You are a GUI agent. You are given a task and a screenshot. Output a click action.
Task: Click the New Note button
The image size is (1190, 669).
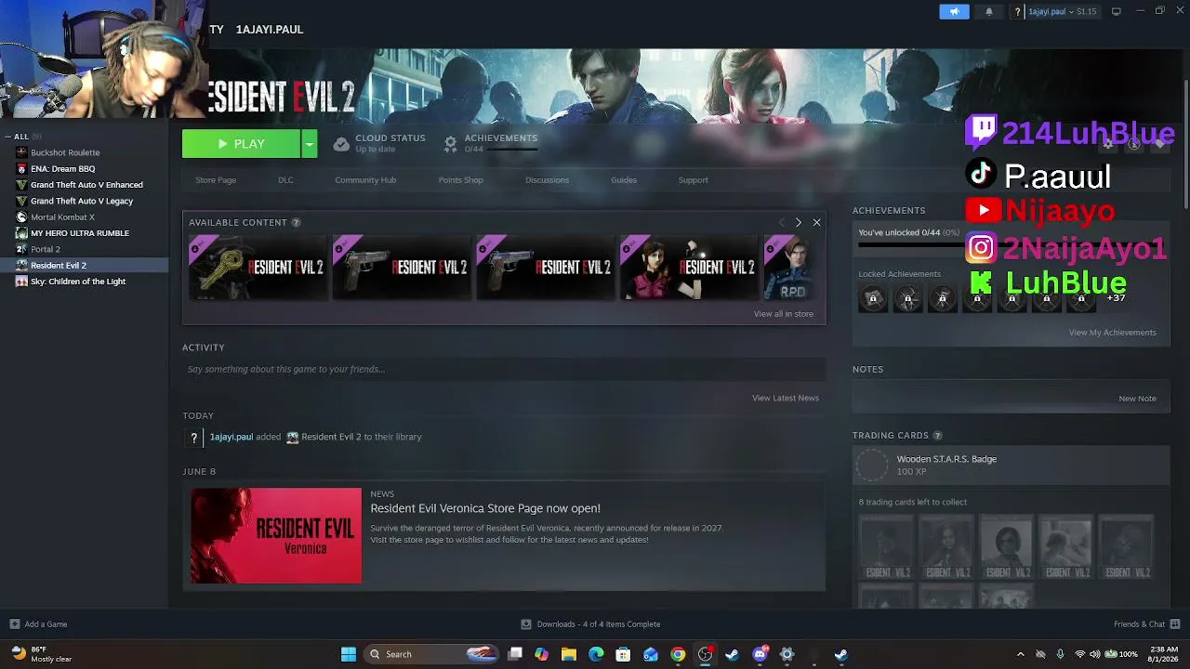1137,399
